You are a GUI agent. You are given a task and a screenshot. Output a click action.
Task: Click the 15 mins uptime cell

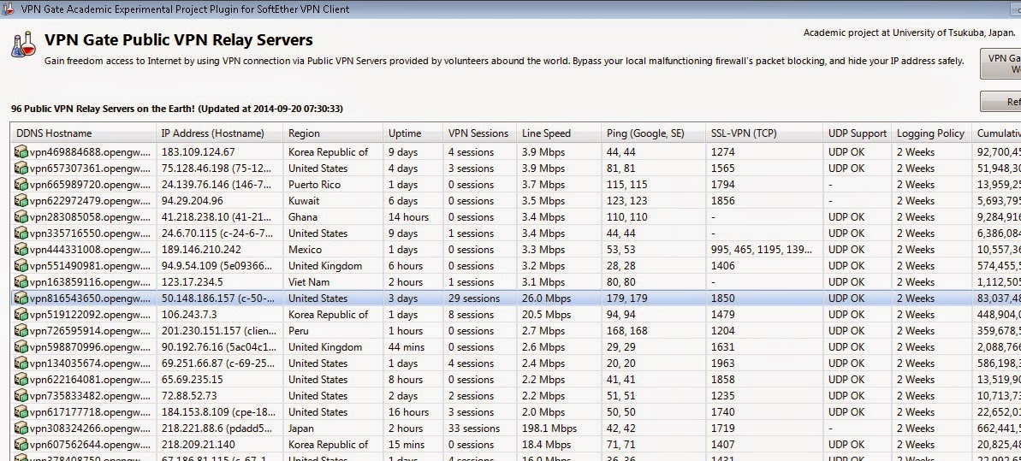click(x=407, y=446)
